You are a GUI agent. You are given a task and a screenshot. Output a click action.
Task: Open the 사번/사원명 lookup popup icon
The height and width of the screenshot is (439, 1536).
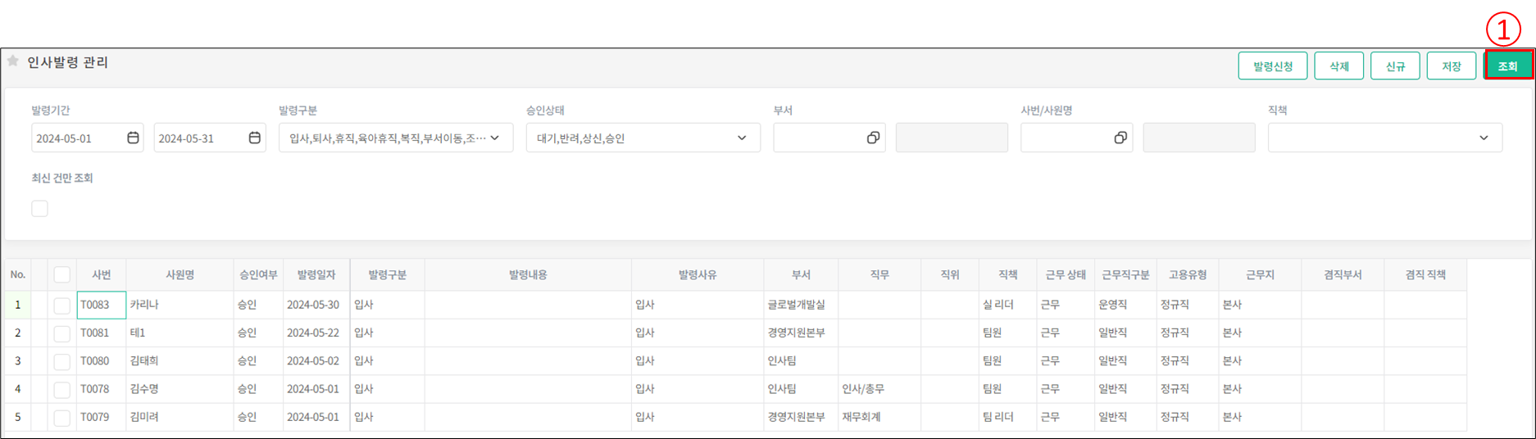(1120, 138)
